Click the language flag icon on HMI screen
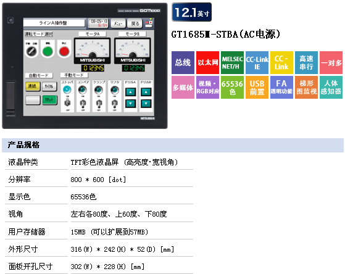 pyautogui.click(x=149, y=23)
